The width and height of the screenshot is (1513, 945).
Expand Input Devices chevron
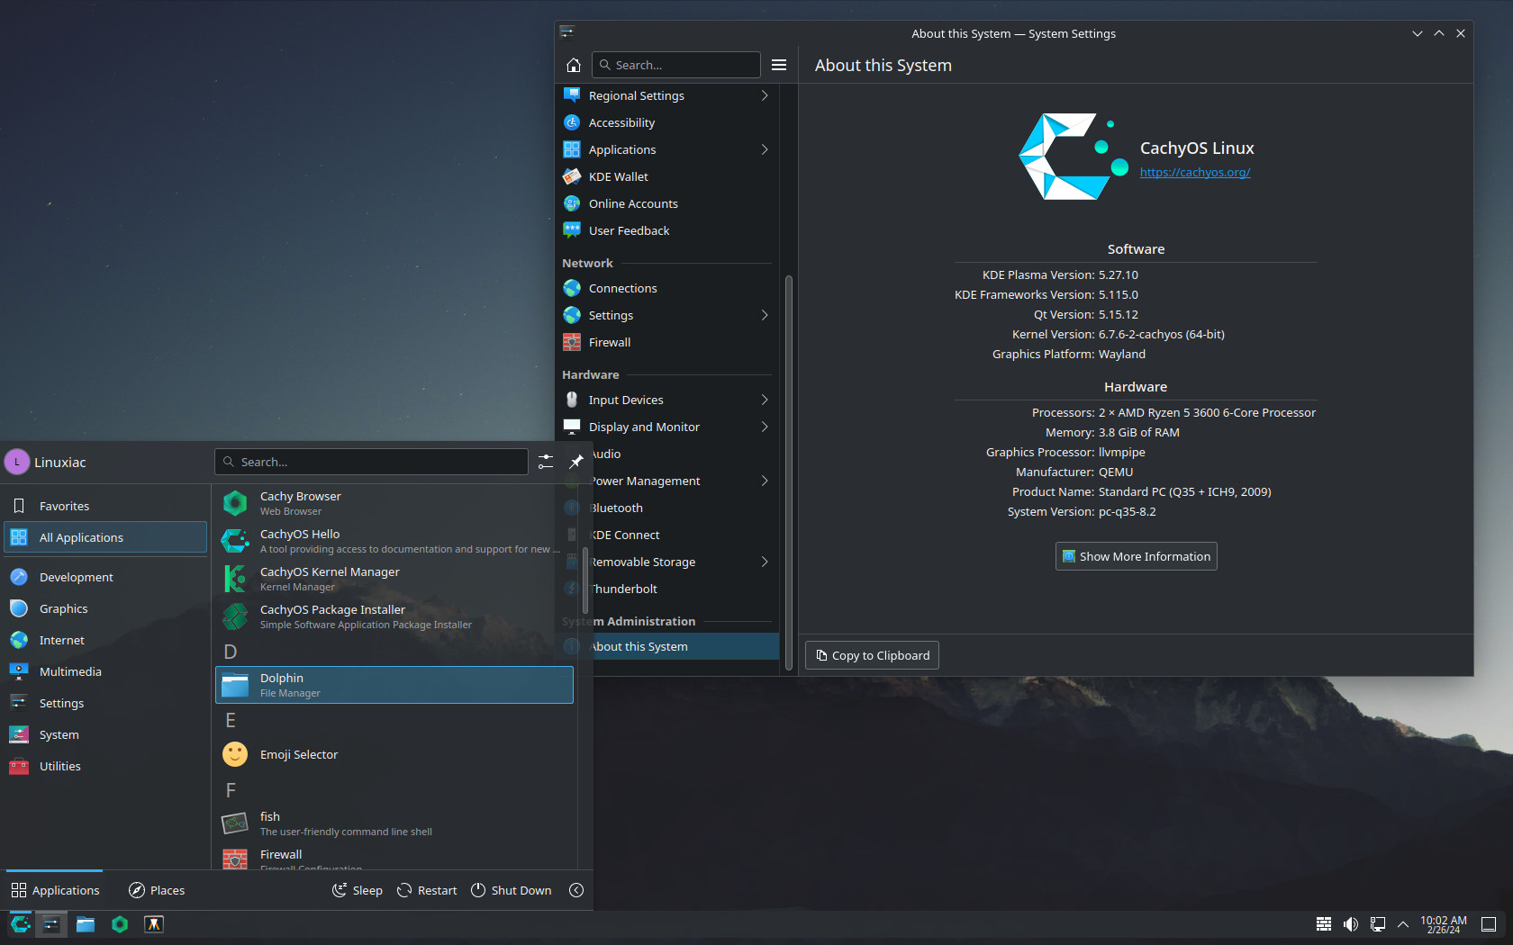765,400
